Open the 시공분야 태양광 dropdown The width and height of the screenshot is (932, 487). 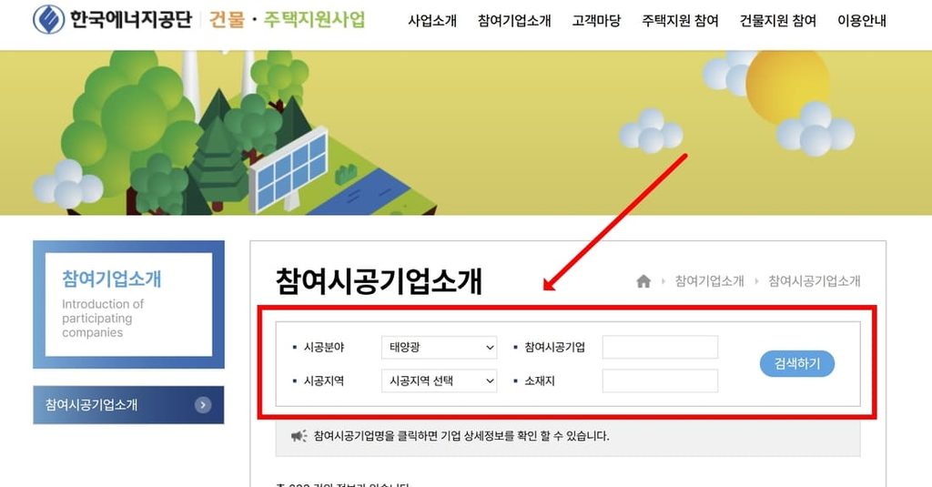(439, 347)
